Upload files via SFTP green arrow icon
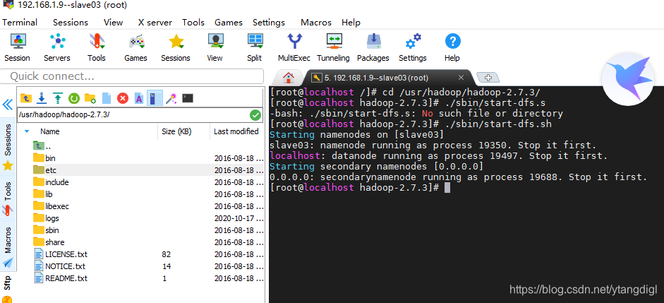The image size is (664, 303). point(58,98)
